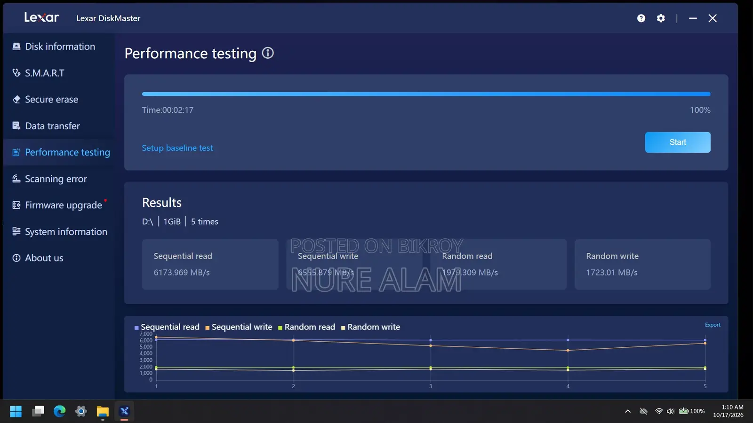This screenshot has height=423, width=753.
Task: Click the 5 times text
Action: (204, 221)
